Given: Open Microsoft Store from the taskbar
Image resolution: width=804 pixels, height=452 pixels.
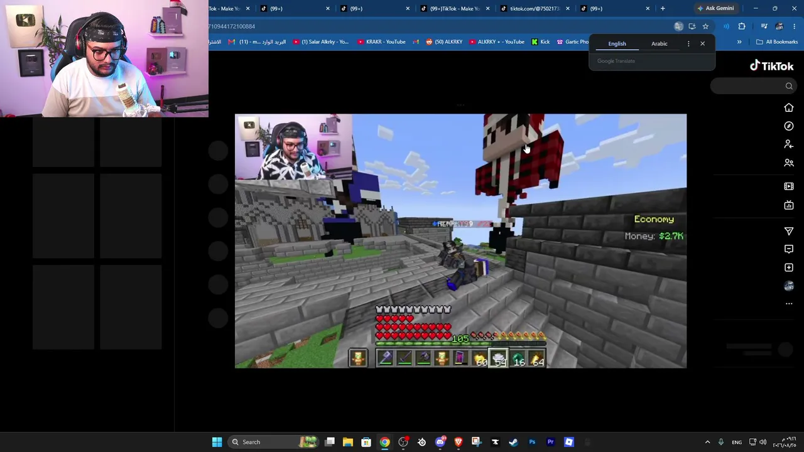Looking at the screenshot, I should pos(366,442).
